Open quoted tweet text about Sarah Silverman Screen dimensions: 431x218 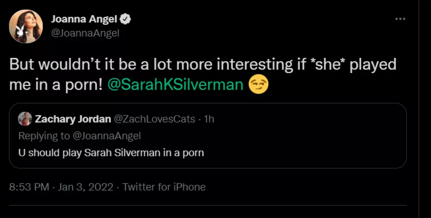111,153
